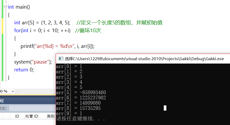Click console output 'arr[5] = -858993460'
This screenshot has width=230, height=125.
point(81,93)
